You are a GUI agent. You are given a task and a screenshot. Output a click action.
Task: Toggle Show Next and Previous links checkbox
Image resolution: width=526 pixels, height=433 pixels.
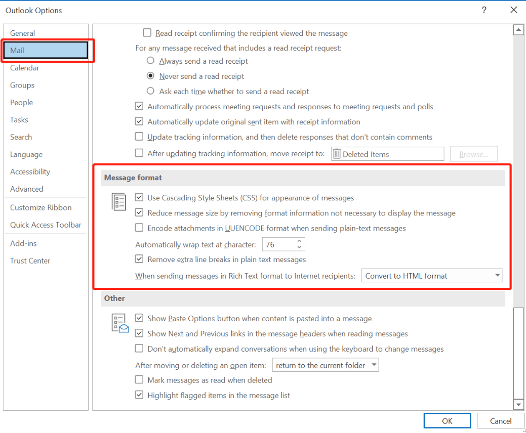click(139, 333)
